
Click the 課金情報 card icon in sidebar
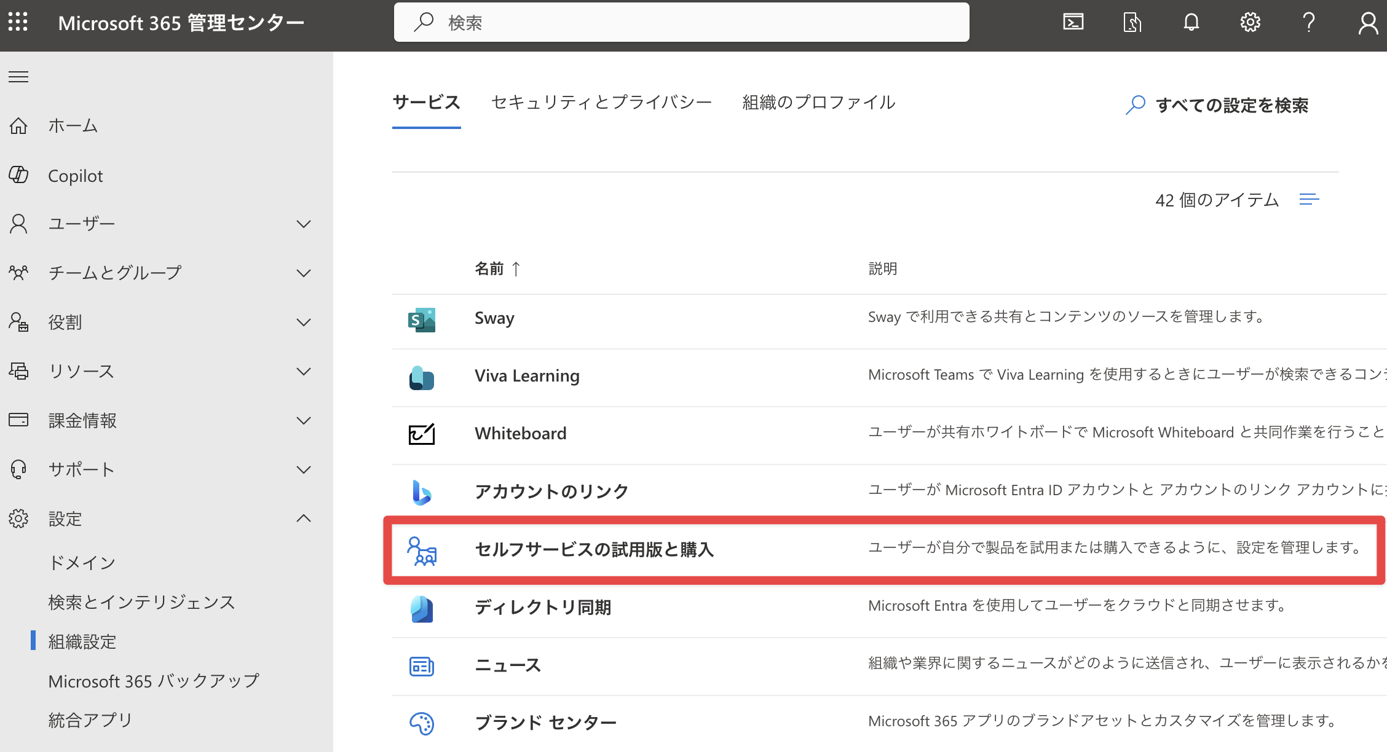click(x=18, y=420)
